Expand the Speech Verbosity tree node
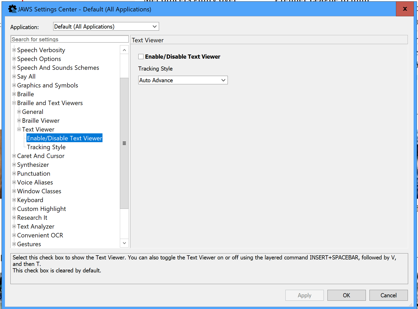 click(x=14, y=50)
